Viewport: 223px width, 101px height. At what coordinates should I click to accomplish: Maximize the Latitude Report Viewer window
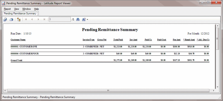pyautogui.click(x=208, y=2)
